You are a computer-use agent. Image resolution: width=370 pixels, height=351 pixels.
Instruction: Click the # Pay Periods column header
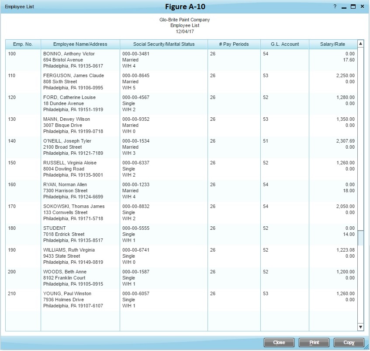234,44
